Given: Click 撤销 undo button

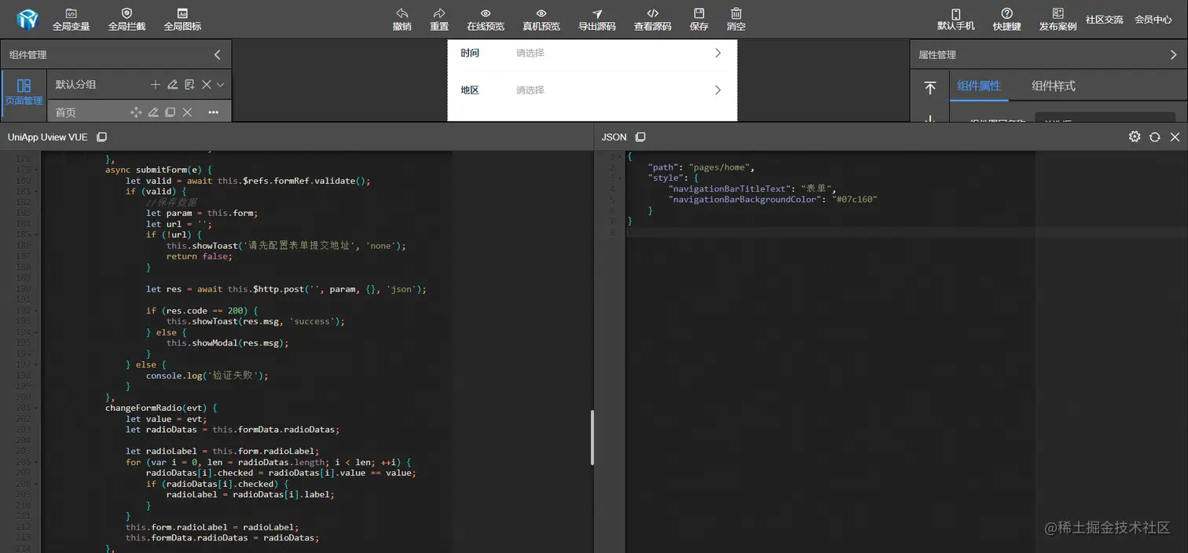Looking at the screenshot, I should click(401, 20).
